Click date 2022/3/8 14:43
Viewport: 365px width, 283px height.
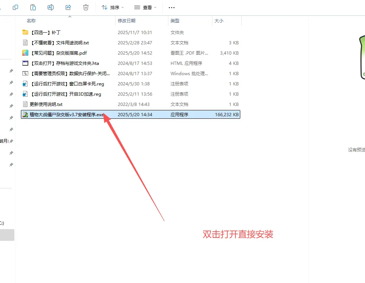pos(134,104)
